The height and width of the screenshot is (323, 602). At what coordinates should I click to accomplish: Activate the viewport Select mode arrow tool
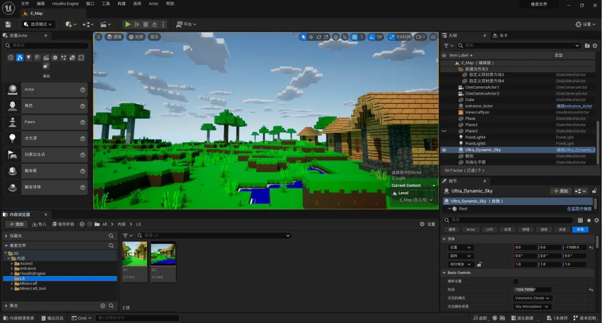click(x=303, y=37)
